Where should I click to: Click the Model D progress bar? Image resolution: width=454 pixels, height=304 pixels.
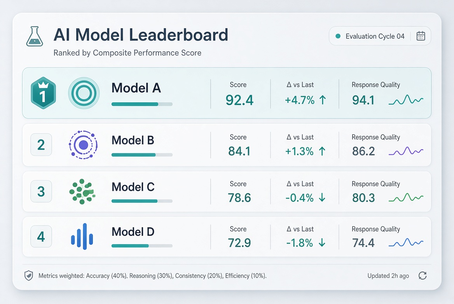tap(142, 246)
